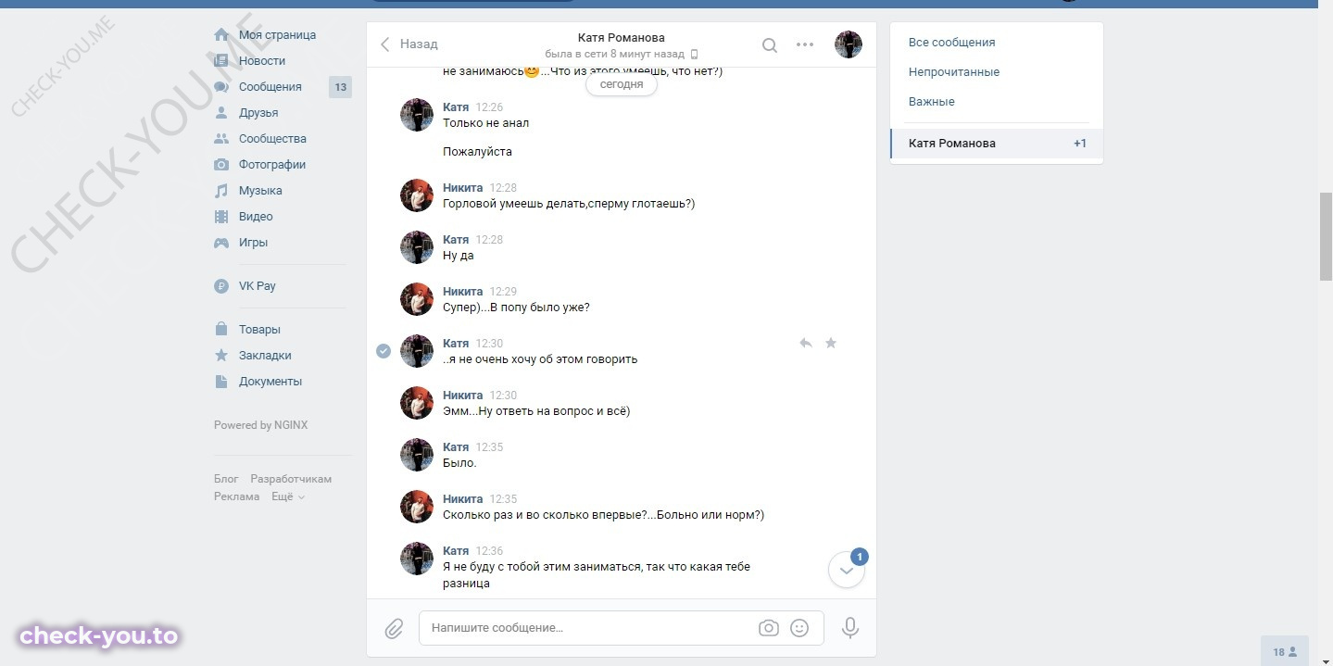This screenshot has height=666, width=1333.
Task: Click message text 'Ну да'
Action: [458, 256]
